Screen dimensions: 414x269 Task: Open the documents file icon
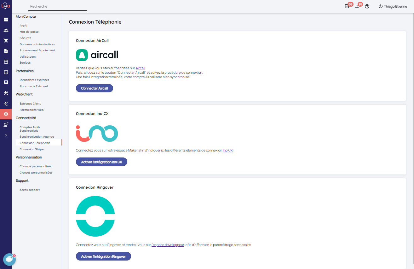[x=6, y=51]
